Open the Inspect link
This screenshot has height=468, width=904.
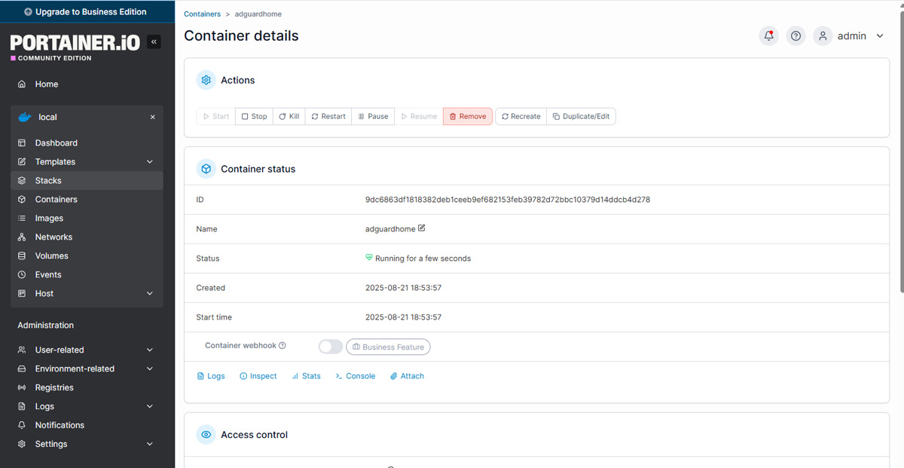(258, 376)
